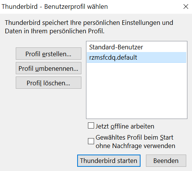Click blank dialog area below Profil löschen
This screenshot has width=192, height=171.
click(48, 115)
